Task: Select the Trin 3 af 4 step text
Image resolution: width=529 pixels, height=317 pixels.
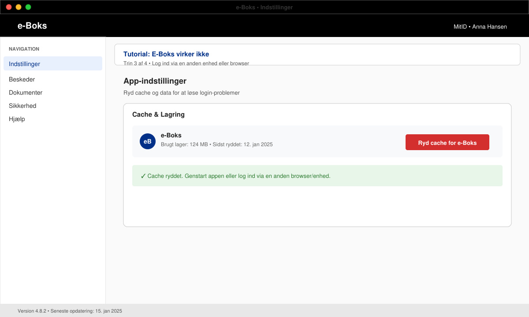Action: coord(186,63)
